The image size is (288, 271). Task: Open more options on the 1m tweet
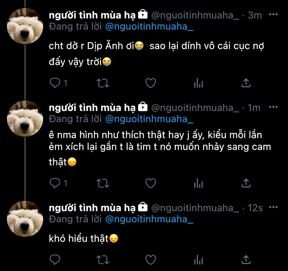point(274,107)
